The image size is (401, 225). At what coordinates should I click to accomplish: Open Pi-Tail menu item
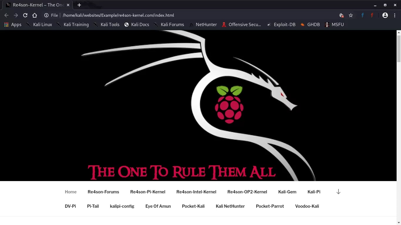pyautogui.click(x=93, y=206)
